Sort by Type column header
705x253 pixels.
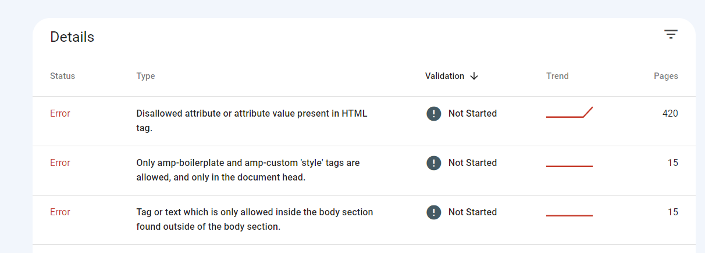coord(145,76)
